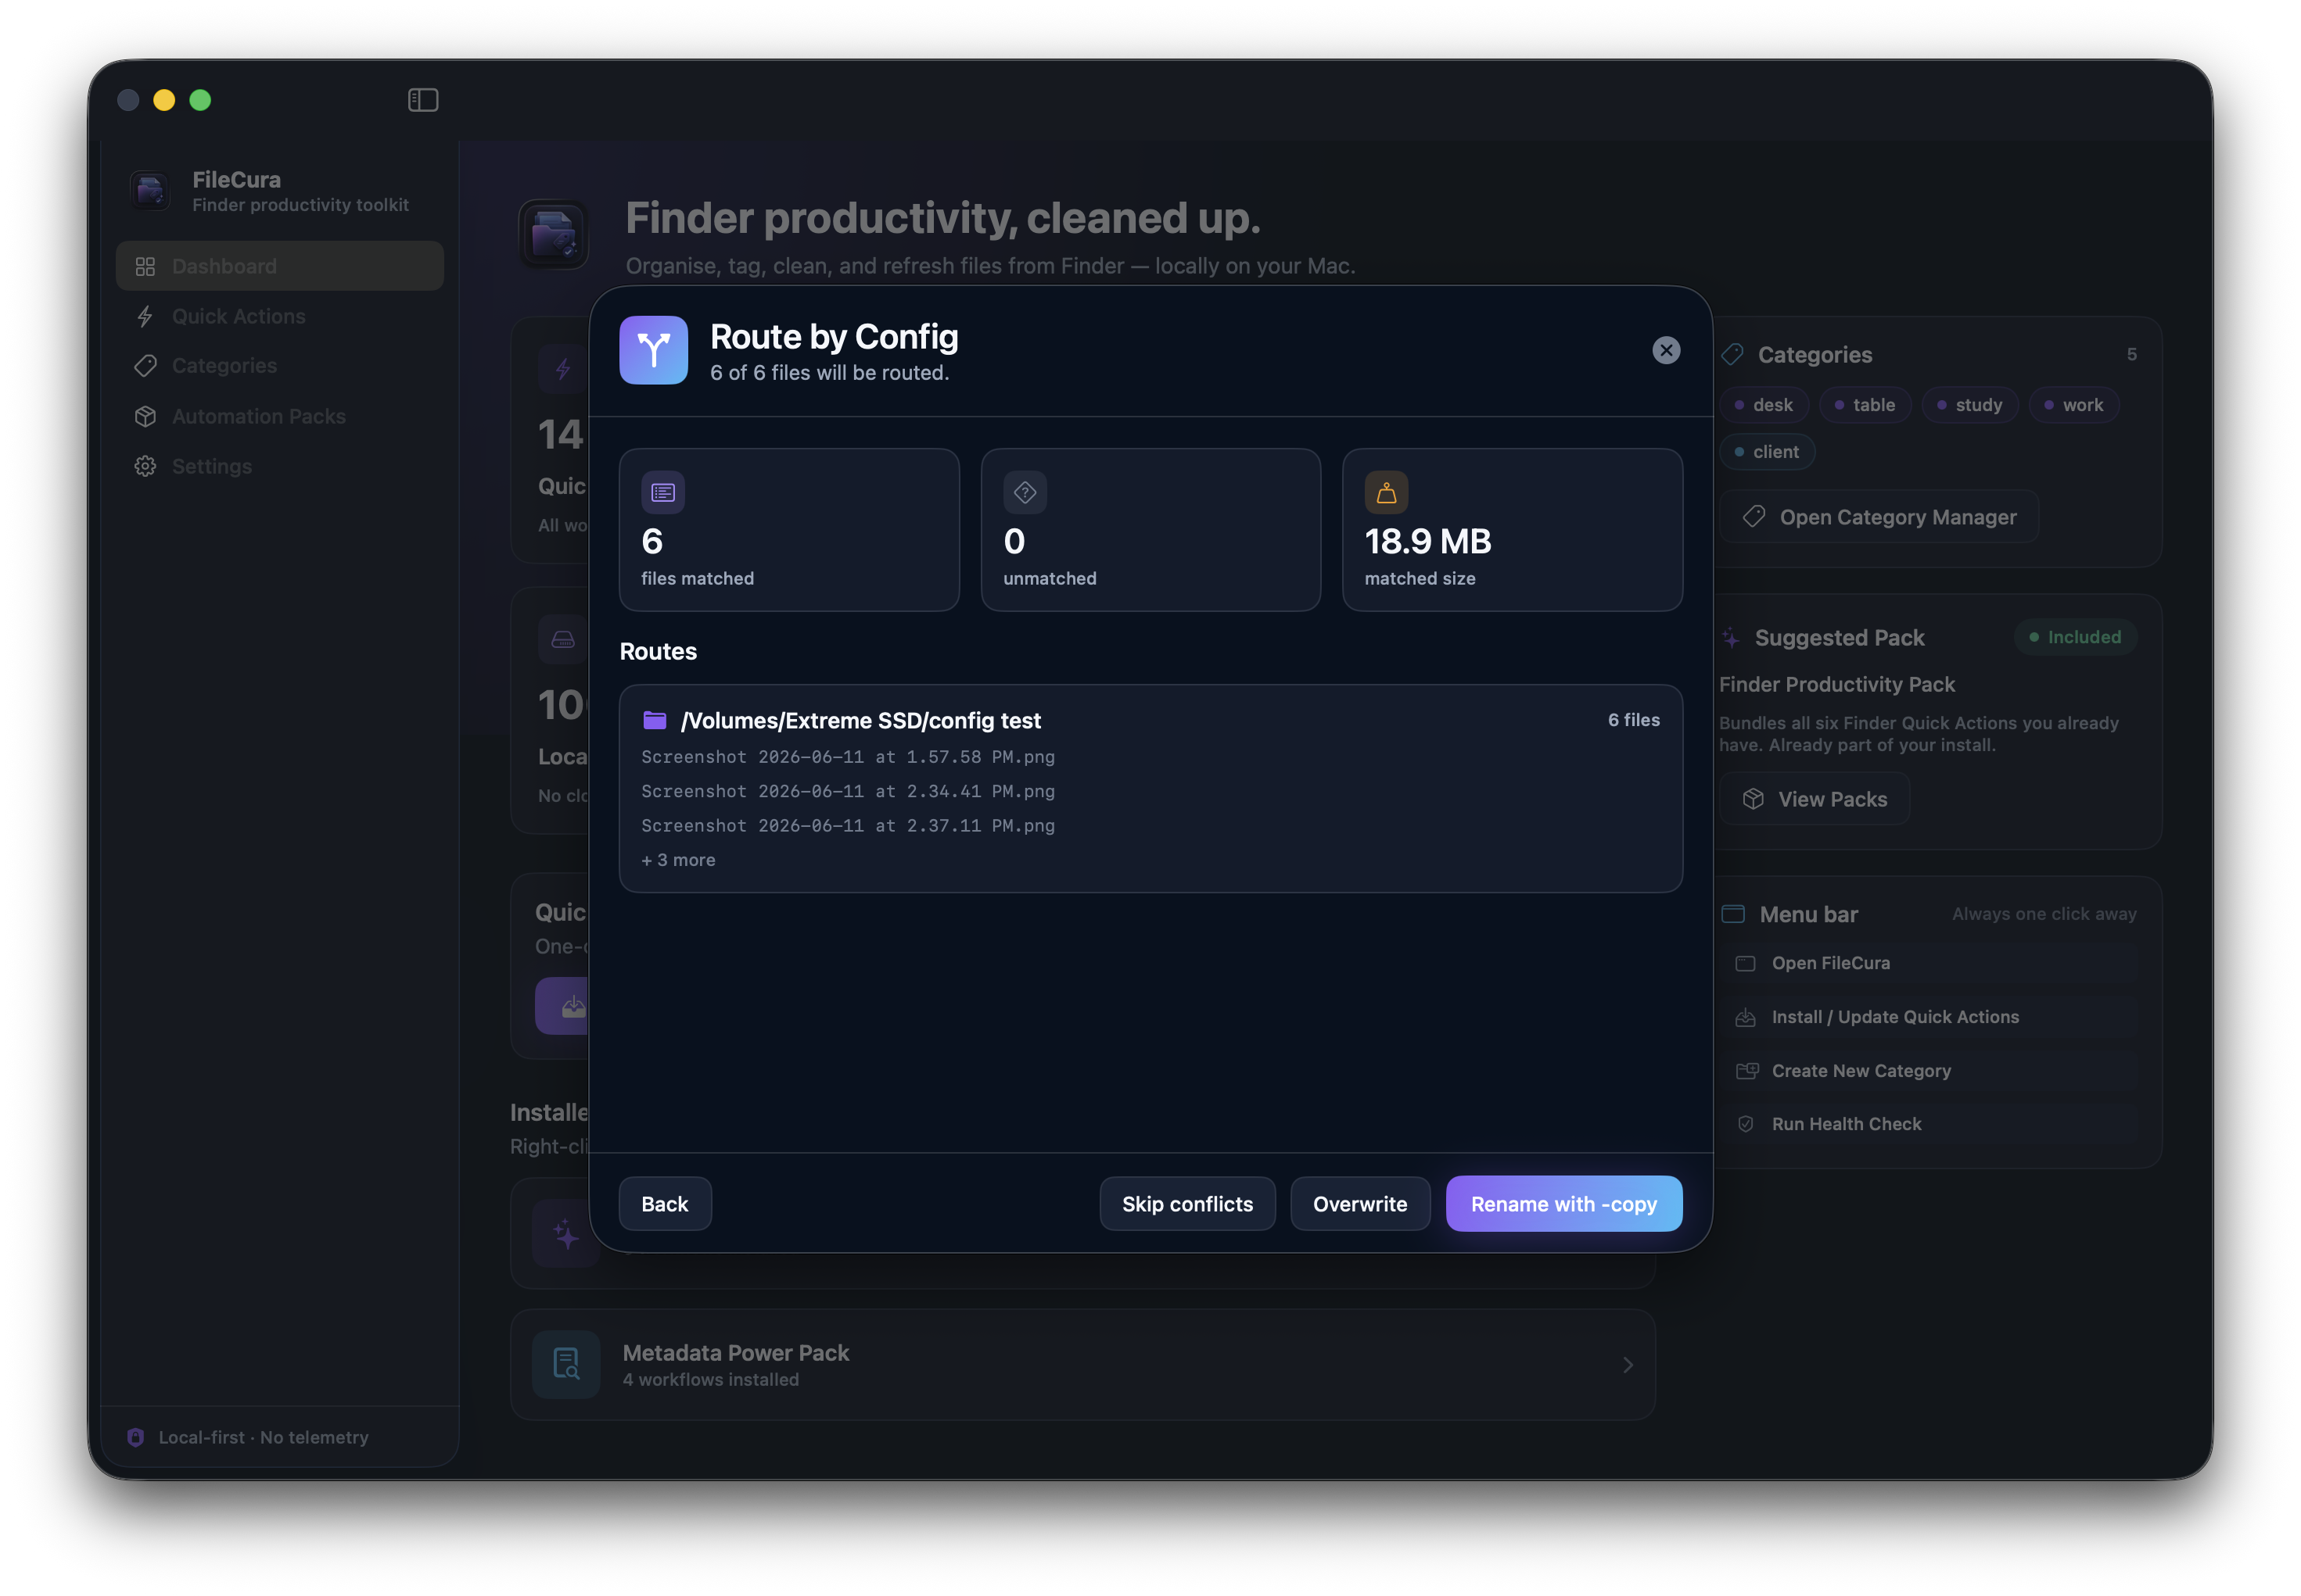Click the tag icon in Categories panel header
This screenshot has height=1596, width=2301.
(1732, 355)
